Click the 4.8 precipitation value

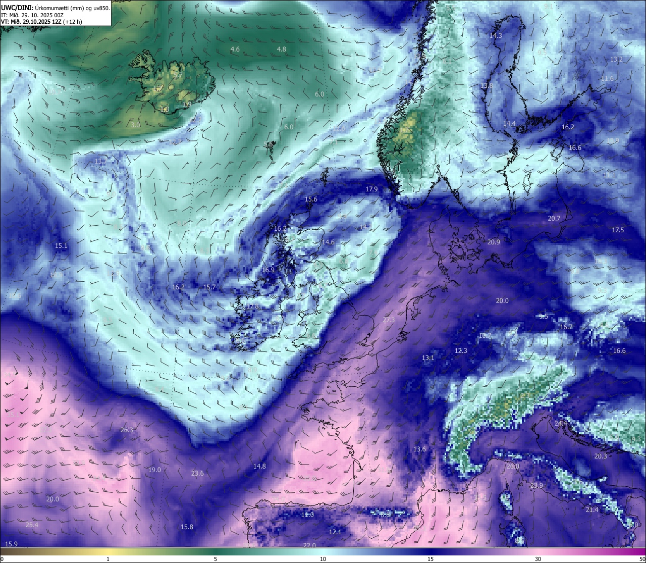coord(282,49)
